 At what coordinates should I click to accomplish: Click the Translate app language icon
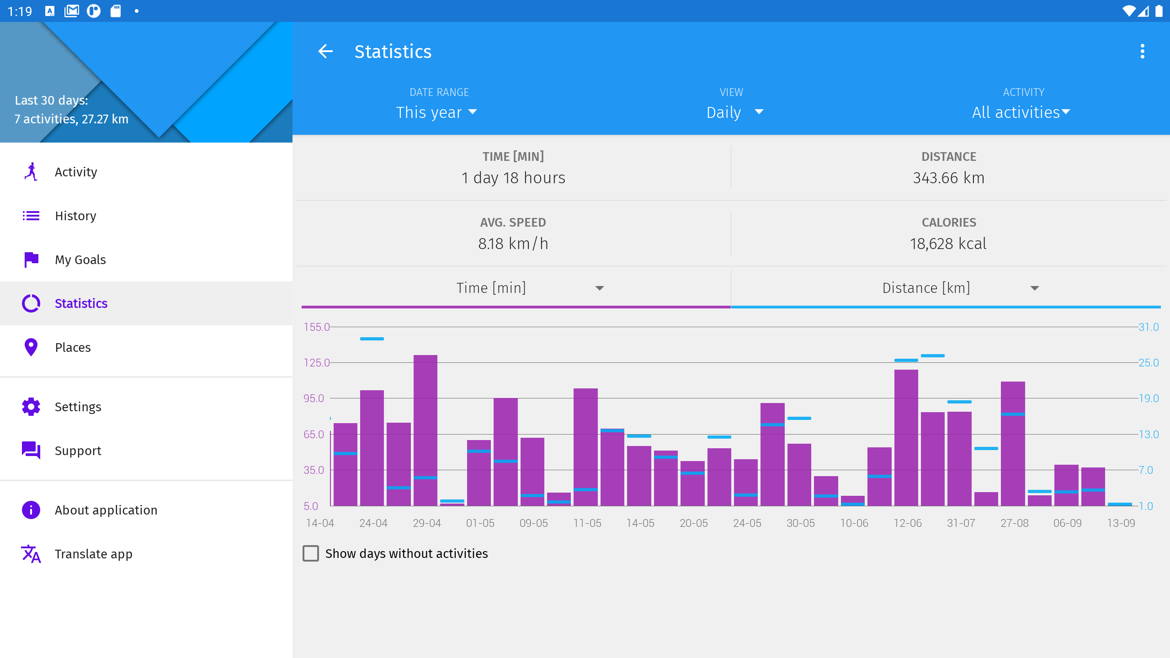(31, 554)
